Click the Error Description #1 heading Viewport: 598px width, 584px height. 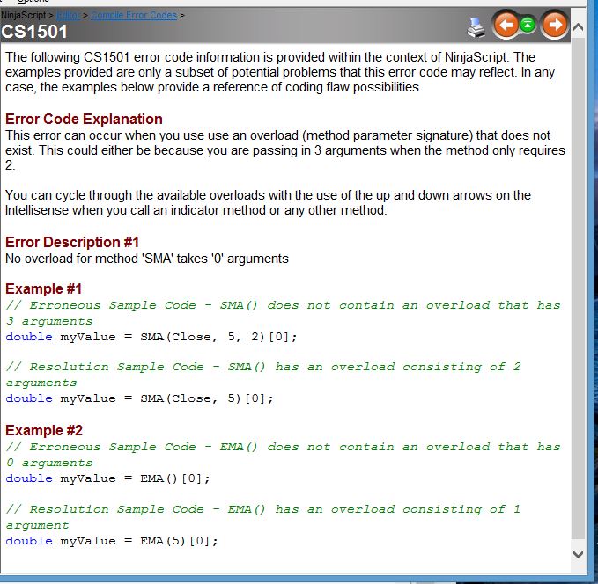pyautogui.click(x=72, y=242)
